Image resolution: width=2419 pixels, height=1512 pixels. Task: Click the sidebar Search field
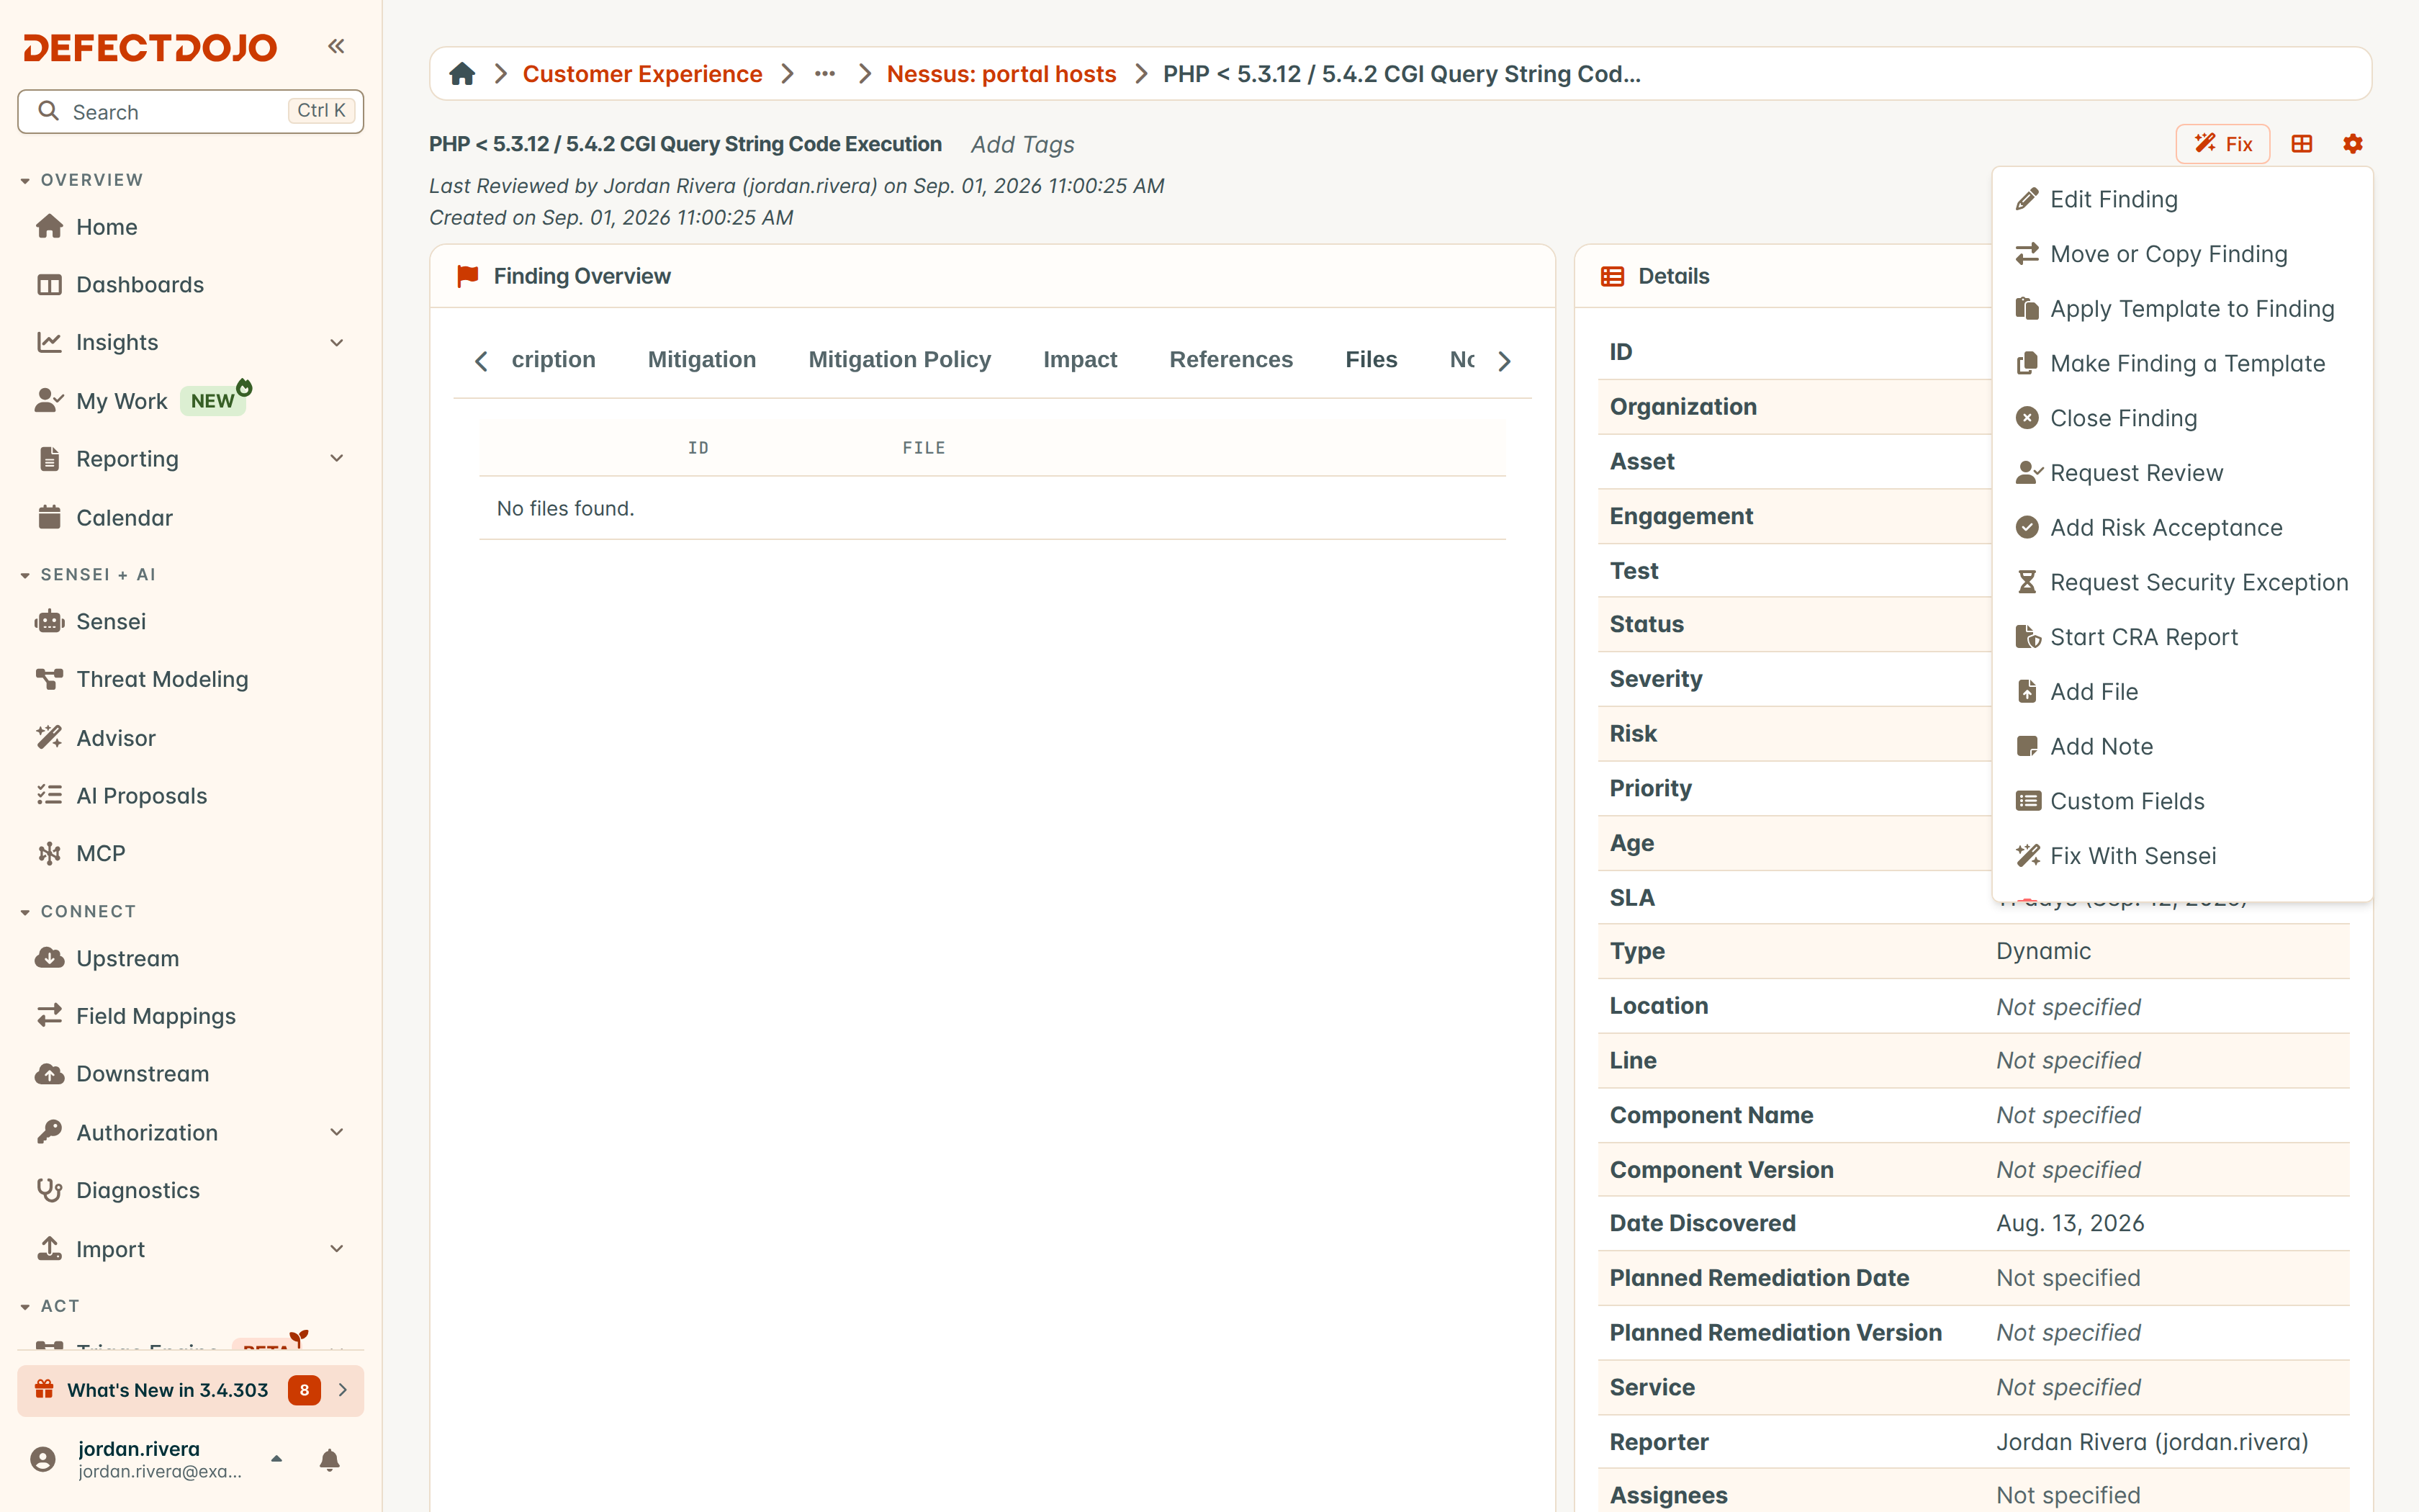click(x=190, y=111)
